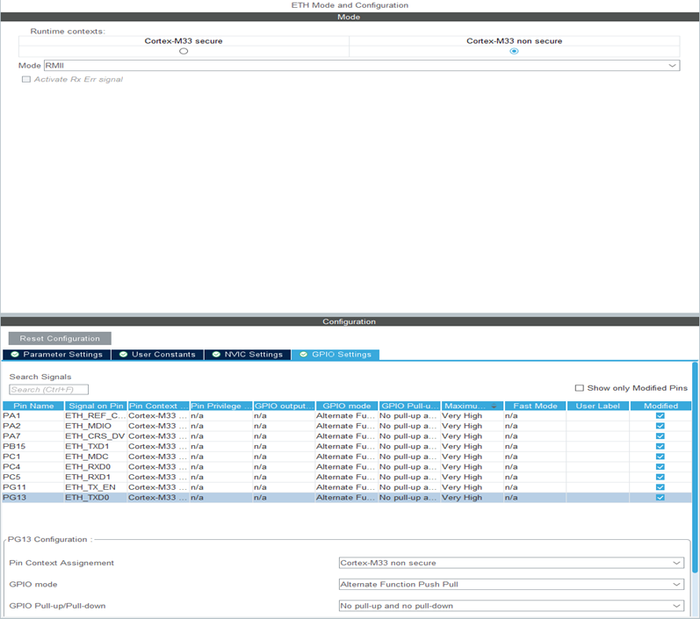Image resolution: width=700 pixels, height=619 pixels.
Task: Switch to NVIC Settings tab
Action: (248, 355)
